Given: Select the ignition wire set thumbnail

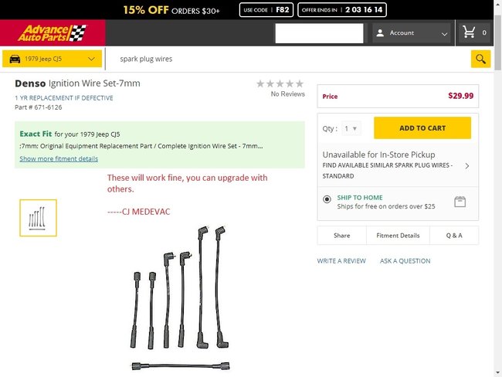Looking at the screenshot, I should point(38,218).
